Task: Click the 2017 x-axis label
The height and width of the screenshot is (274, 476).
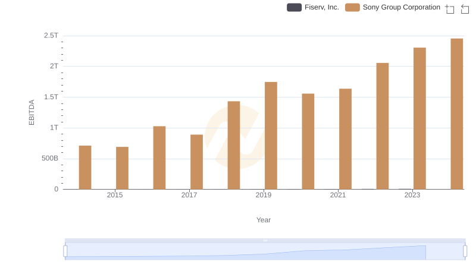Action: 189,195
